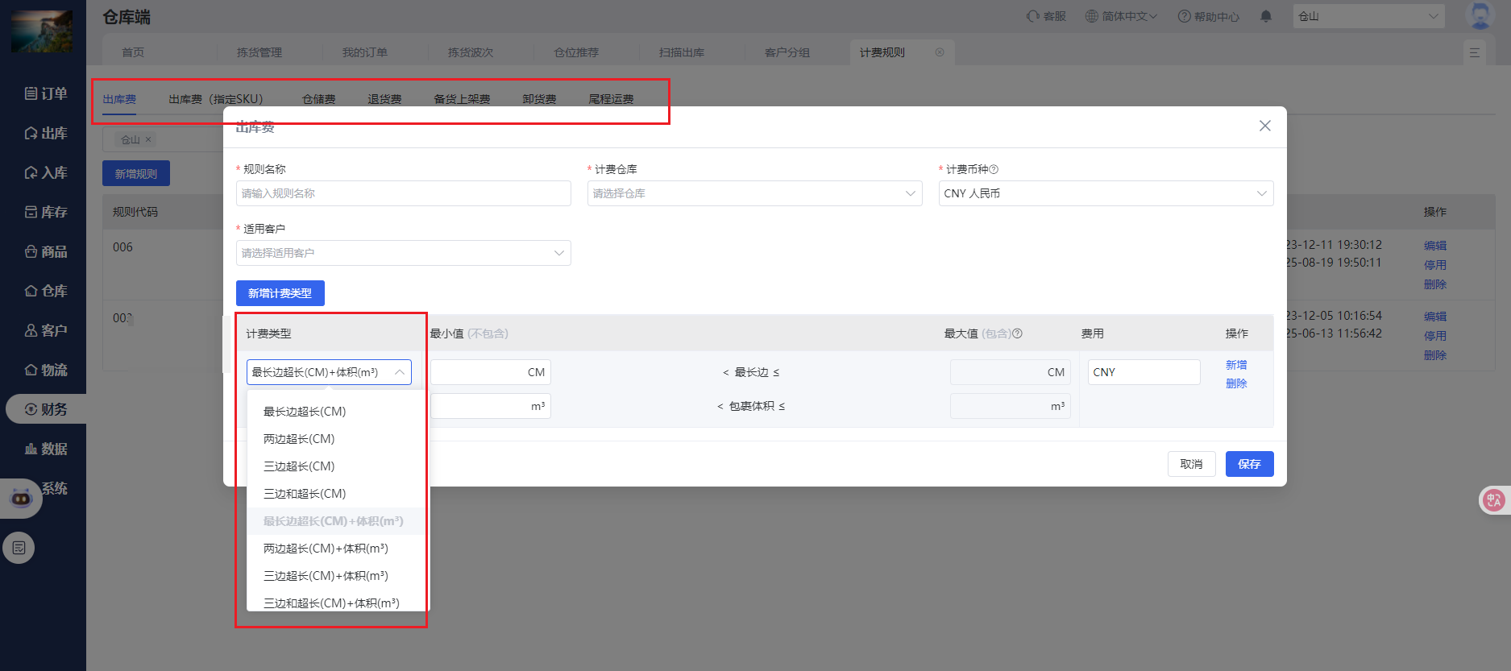Open the 数据 sidebar section
The width and height of the screenshot is (1511, 671).
46,449
